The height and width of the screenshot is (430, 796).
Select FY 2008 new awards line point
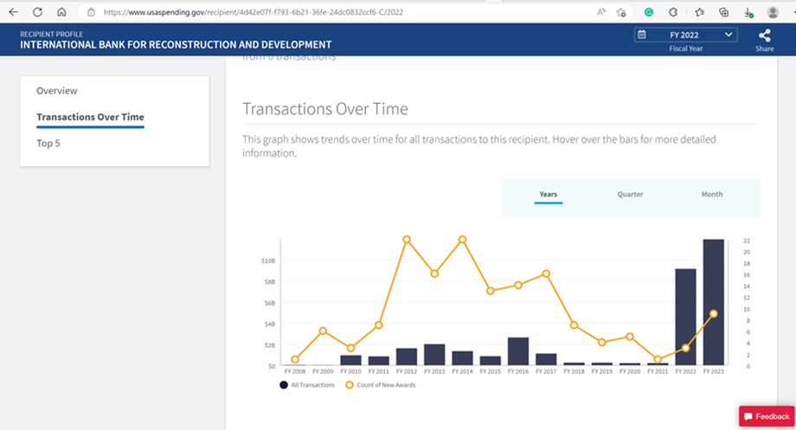coord(295,359)
